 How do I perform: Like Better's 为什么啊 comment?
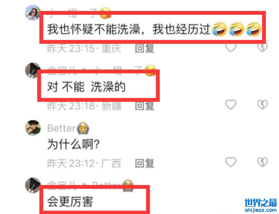(231, 162)
